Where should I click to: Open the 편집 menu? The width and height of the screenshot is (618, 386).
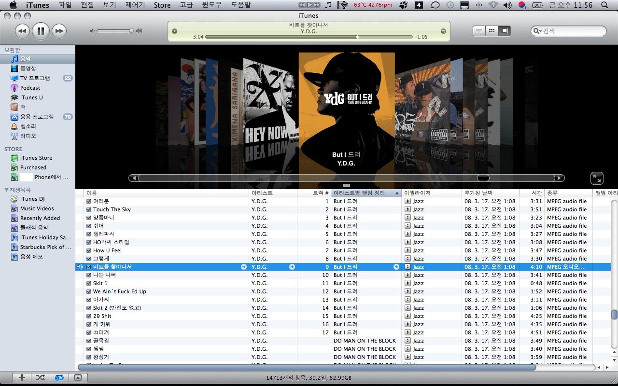click(87, 5)
